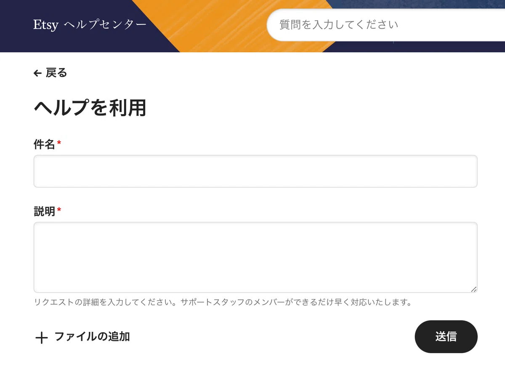Click the 件名 field label

pos(44,144)
